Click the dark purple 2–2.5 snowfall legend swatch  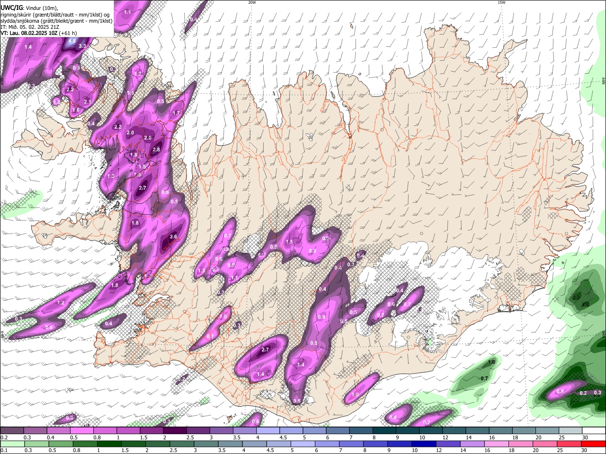pyautogui.click(x=174, y=431)
